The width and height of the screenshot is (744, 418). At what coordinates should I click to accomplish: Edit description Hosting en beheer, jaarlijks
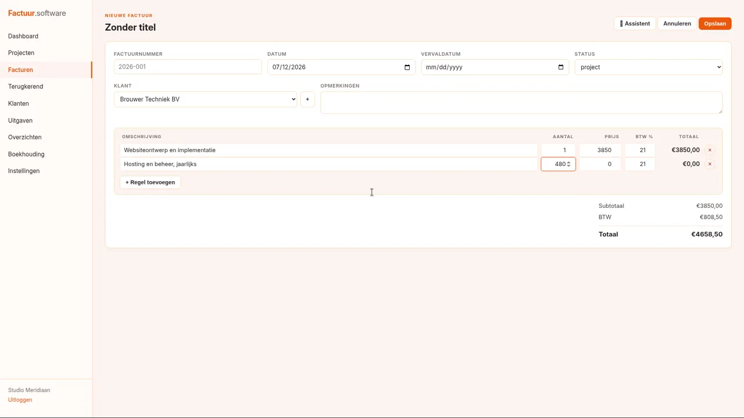point(328,164)
